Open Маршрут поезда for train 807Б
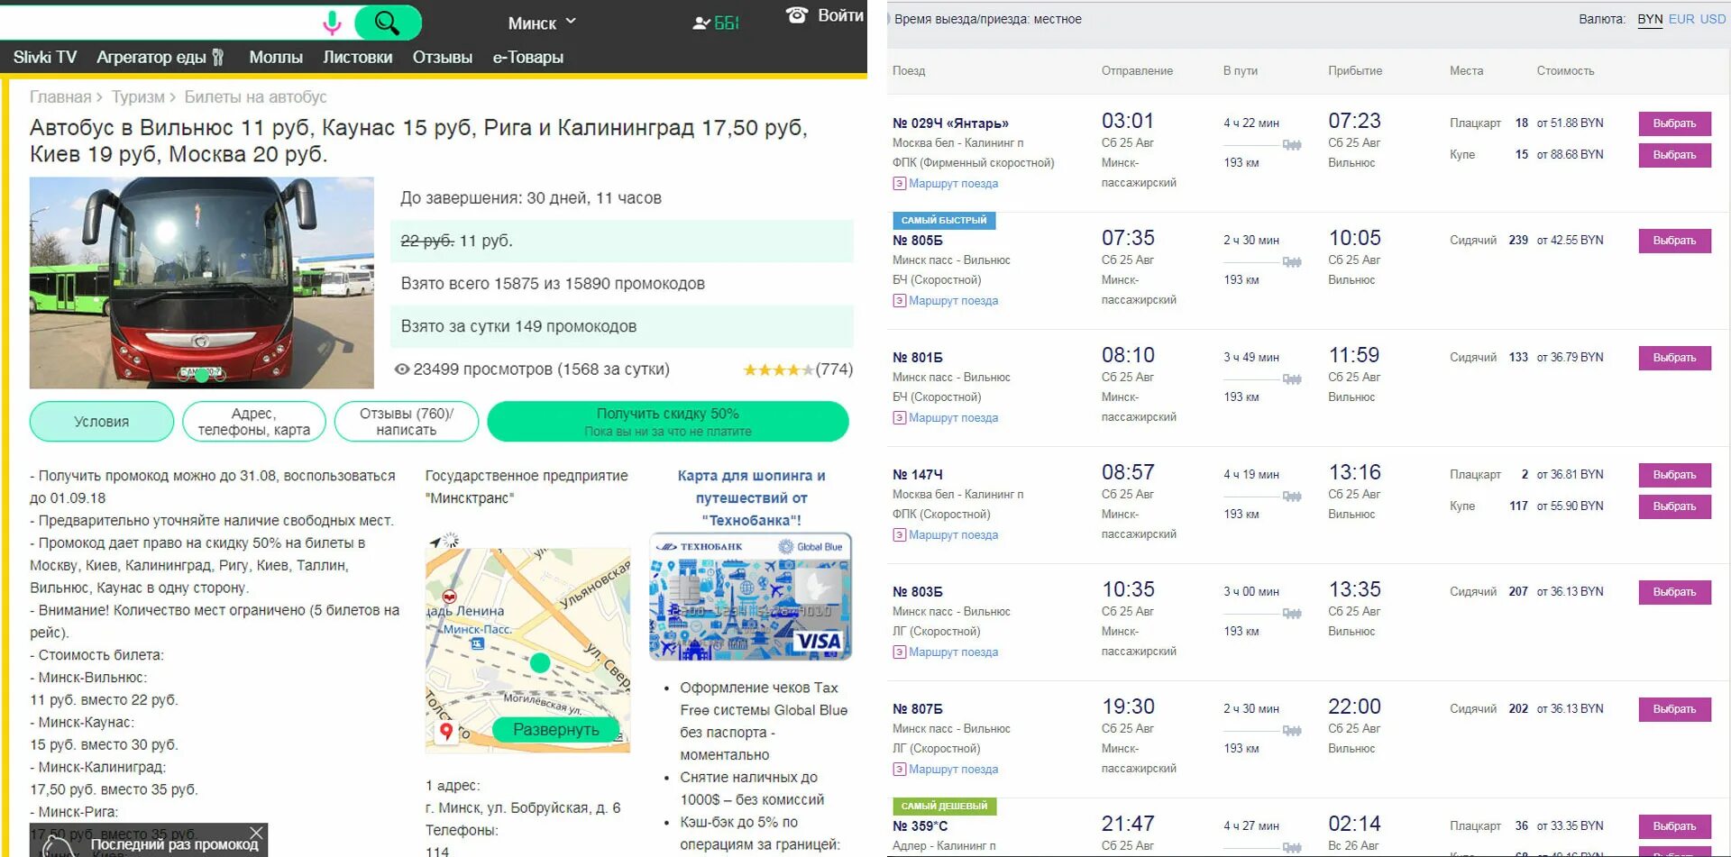Viewport: 1731px width, 857px height. click(x=953, y=769)
